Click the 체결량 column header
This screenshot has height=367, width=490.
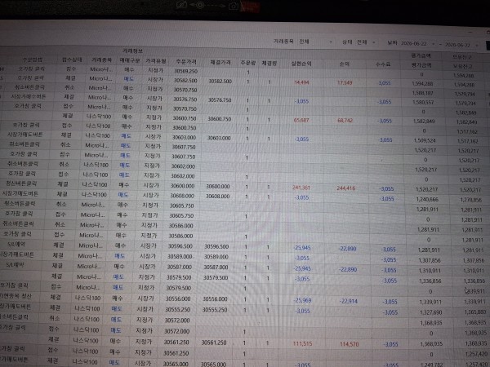click(x=269, y=63)
